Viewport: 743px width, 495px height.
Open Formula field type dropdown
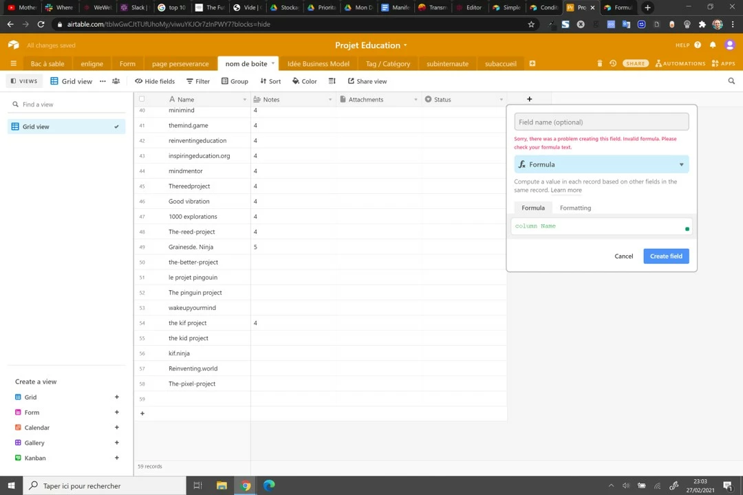coord(601,164)
